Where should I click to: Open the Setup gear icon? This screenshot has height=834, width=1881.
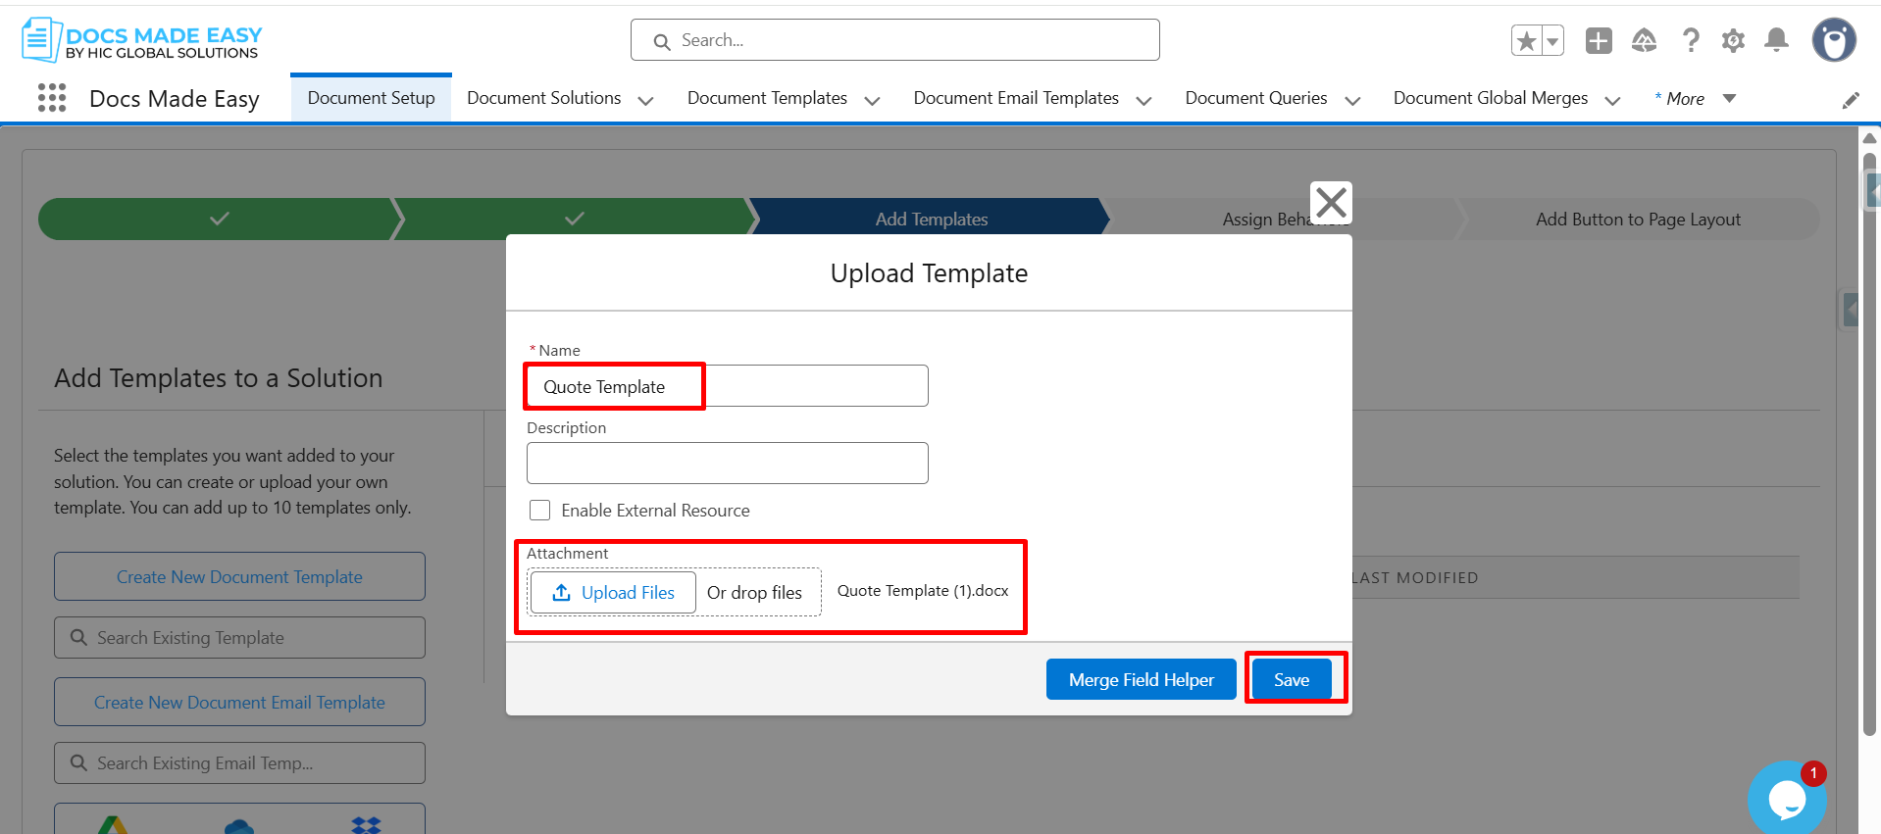1733,40
